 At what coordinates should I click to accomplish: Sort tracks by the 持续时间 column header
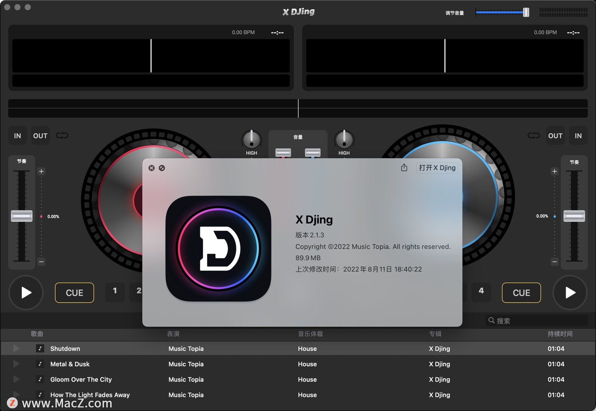[560, 334]
